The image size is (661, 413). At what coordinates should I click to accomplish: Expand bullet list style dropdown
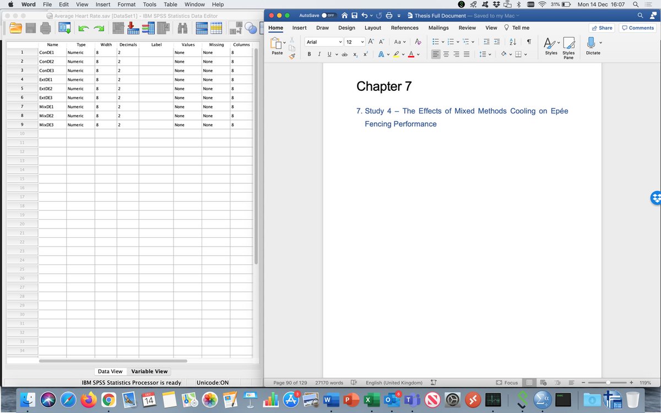443,42
